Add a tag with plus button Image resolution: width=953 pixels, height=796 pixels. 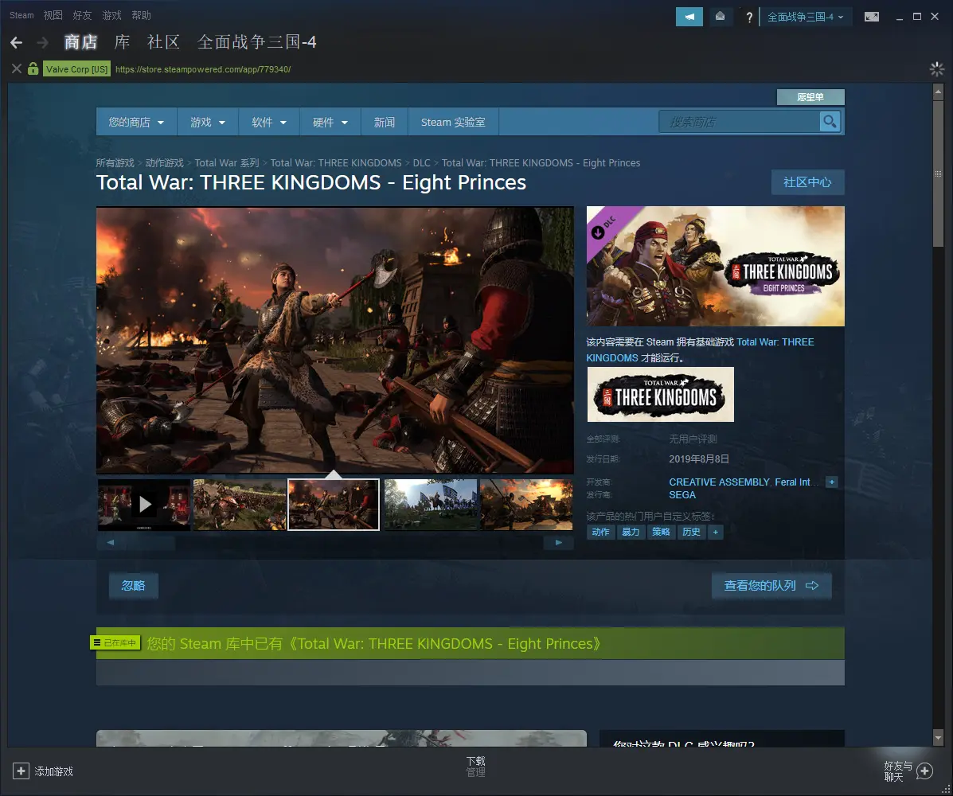coord(716,532)
